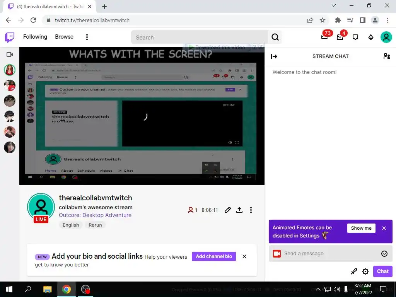This screenshot has width=396, height=297.
Task: Show hidden system tray icons
Action: [318, 289]
